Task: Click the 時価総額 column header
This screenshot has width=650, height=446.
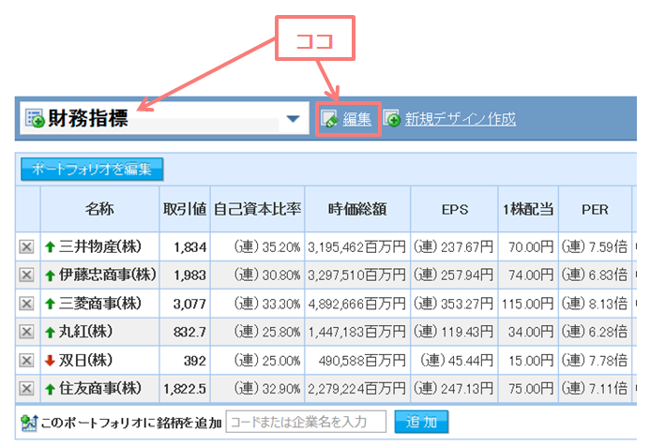Action: [x=357, y=209]
